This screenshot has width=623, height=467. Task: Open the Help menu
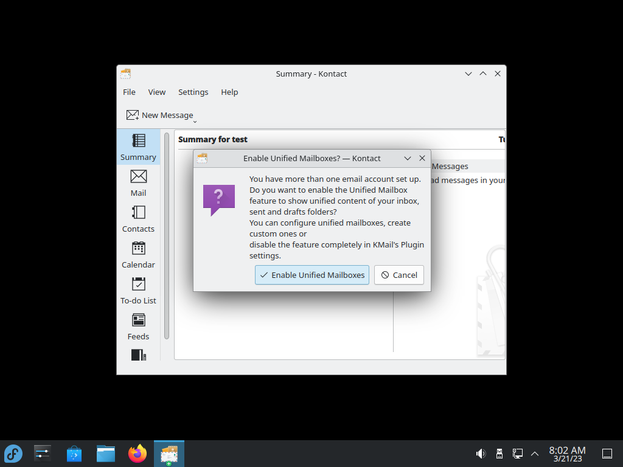point(229,92)
